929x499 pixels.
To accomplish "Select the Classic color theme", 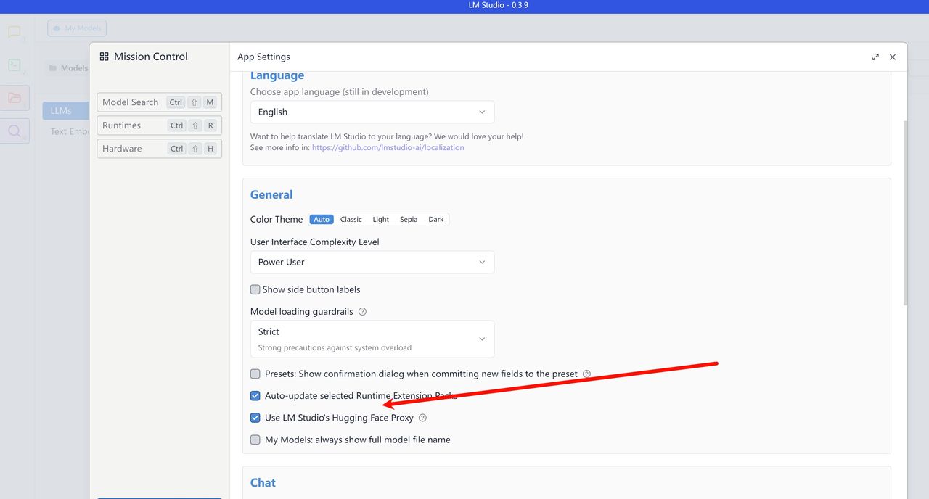I will [351, 220].
